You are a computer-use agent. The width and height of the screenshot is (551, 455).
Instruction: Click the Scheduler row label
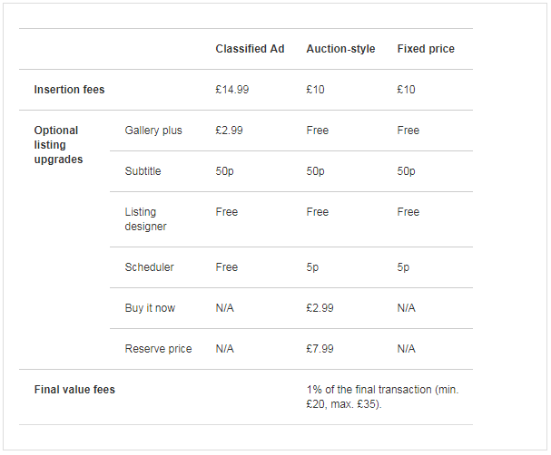click(x=149, y=267)
